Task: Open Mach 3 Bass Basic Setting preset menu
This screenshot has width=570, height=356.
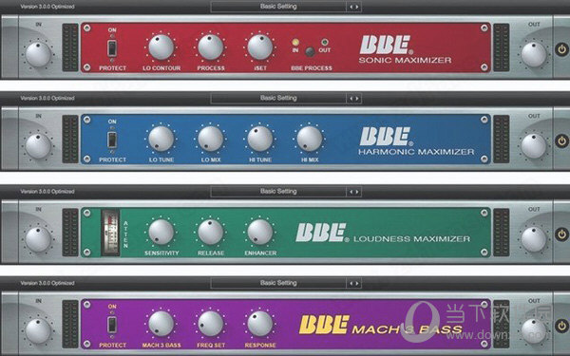Action: (x=278, y=283)
